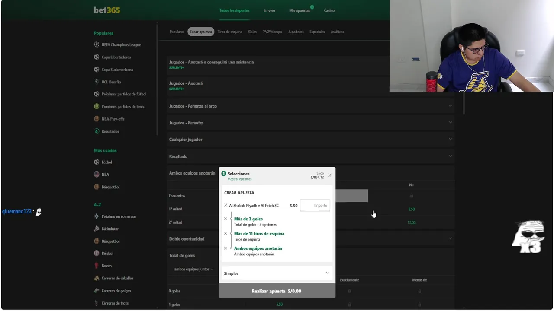Click the Resultados green circle icon

97,131
